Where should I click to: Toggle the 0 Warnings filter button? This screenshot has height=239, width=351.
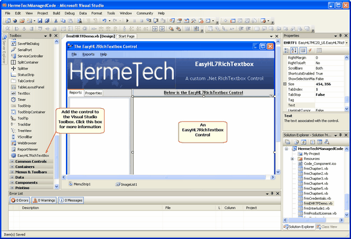point(44,200)
